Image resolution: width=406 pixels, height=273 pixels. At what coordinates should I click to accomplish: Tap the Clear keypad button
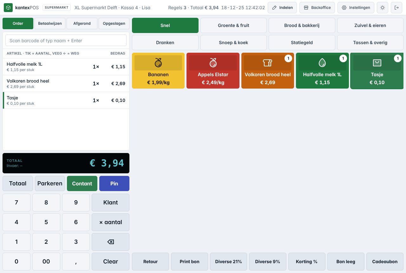point(110,262)
